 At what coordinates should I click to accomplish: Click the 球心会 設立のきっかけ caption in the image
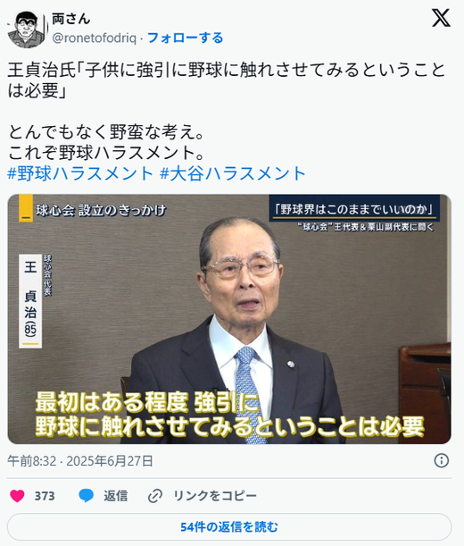101,211
